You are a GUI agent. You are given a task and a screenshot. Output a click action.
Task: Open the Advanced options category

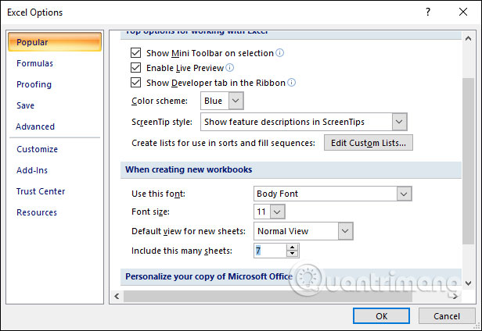[35, 126]
